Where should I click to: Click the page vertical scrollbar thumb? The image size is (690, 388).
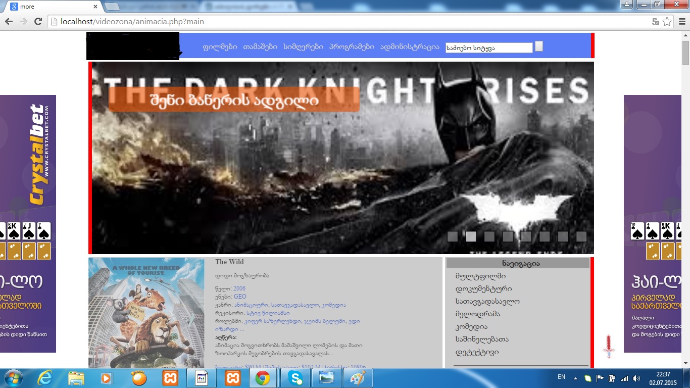(685, 52)
